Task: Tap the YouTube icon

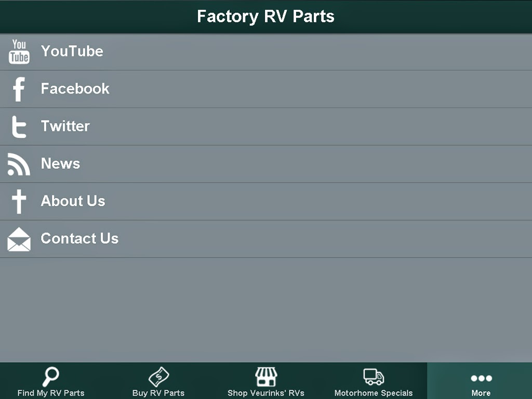Action: point(19,51)
